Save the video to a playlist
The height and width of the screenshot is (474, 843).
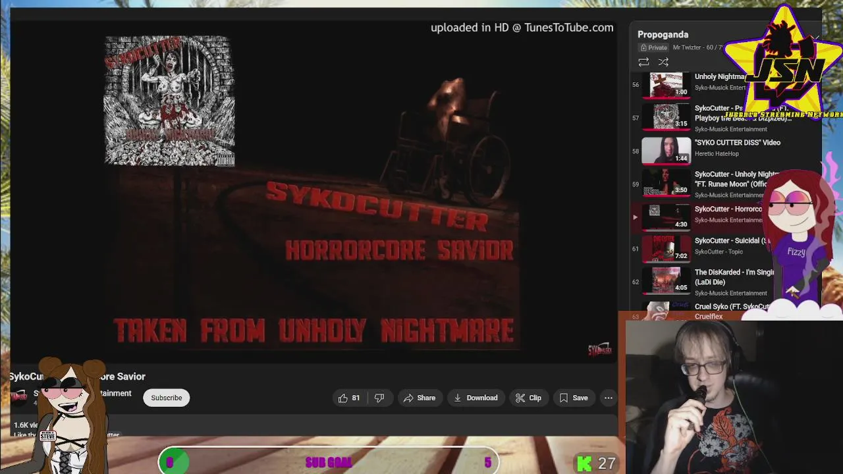click(574, 398)
